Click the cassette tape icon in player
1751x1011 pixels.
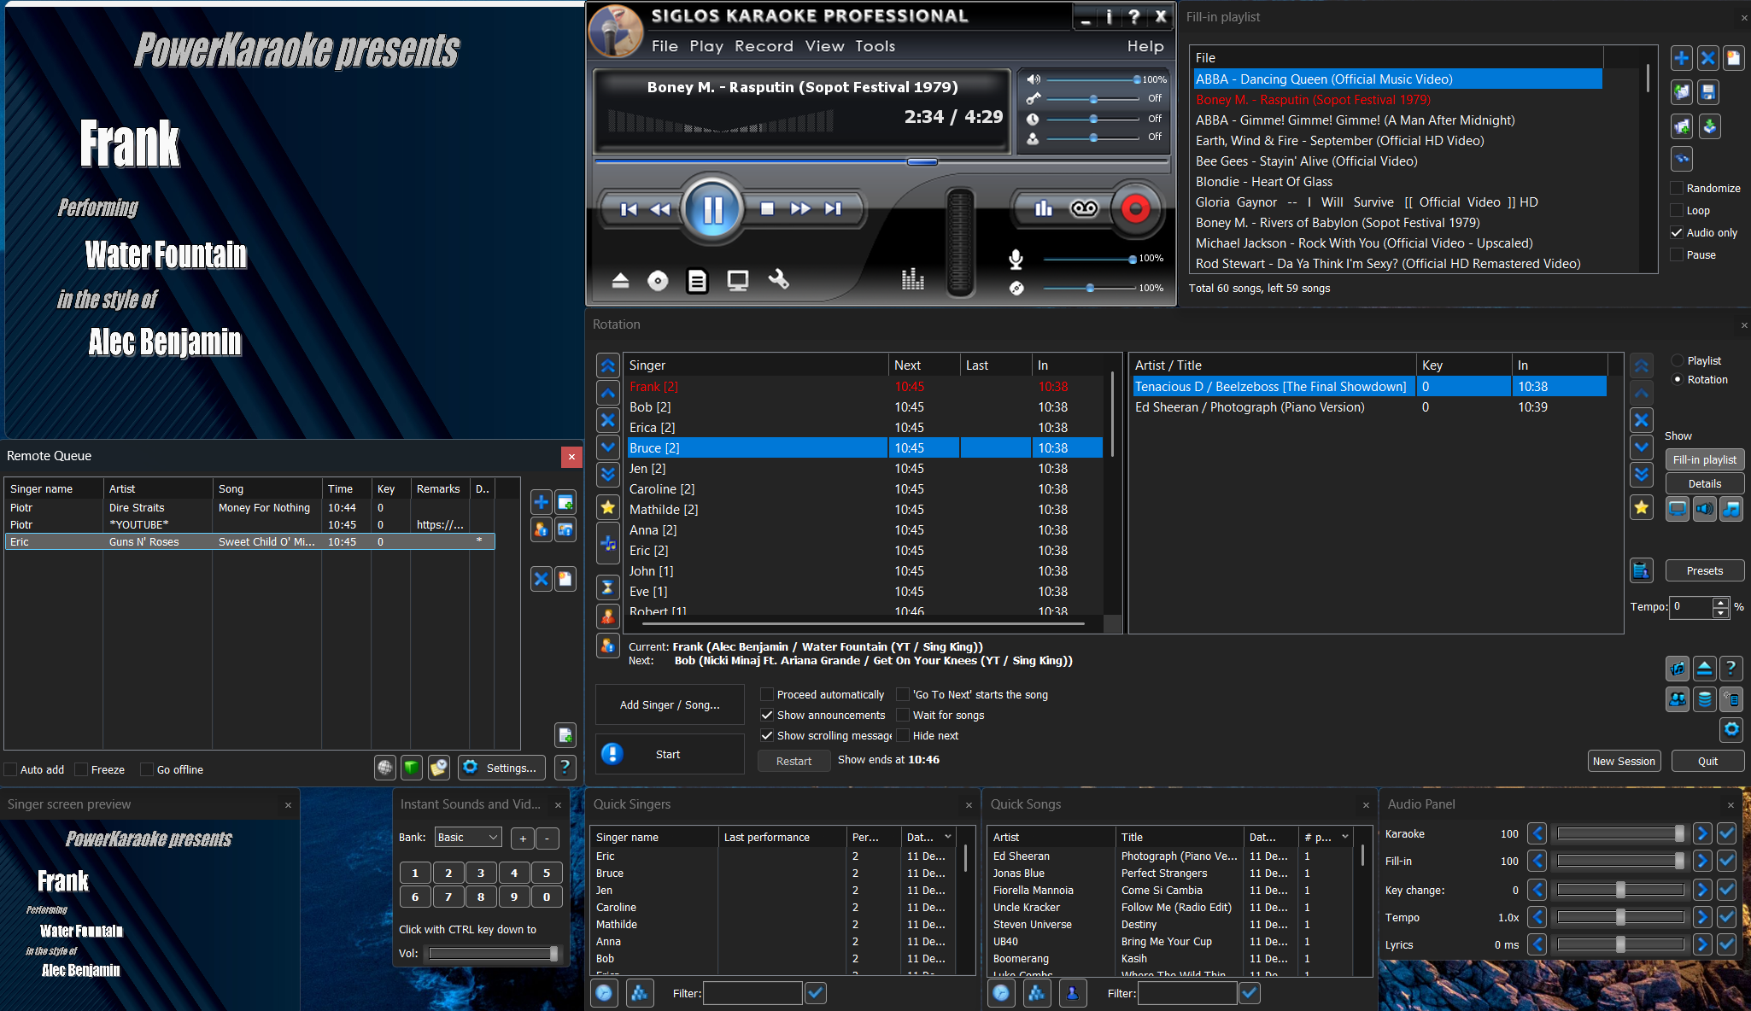point(1084,208)
